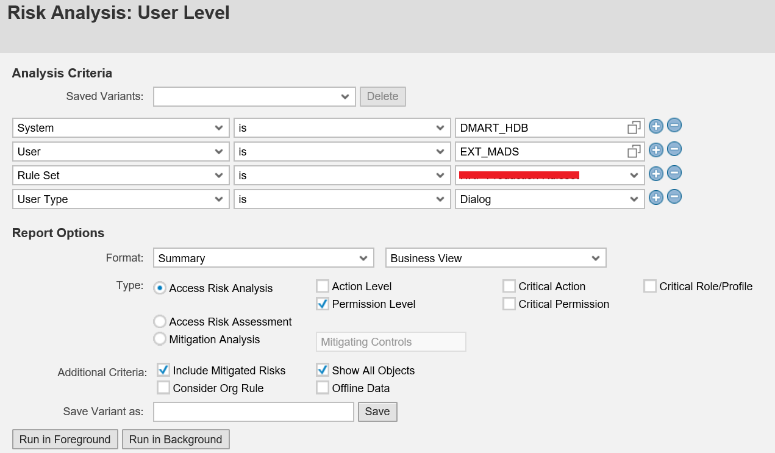Click the Risk Analysis: User Level title
This screenshot has height=453, width=775.
(119, 13)
